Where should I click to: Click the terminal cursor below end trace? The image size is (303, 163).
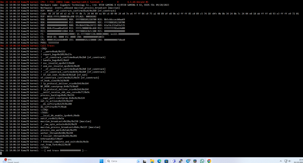pos(1,153)
